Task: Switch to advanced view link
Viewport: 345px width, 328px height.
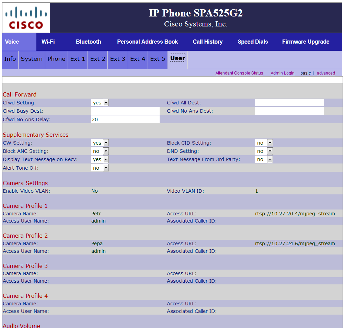Action: point(326,73)
